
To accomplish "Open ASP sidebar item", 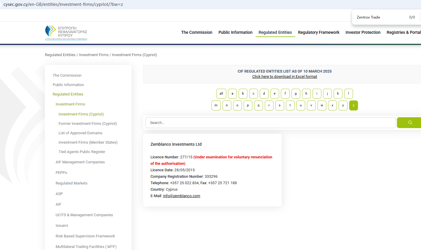I will point(59,194).
